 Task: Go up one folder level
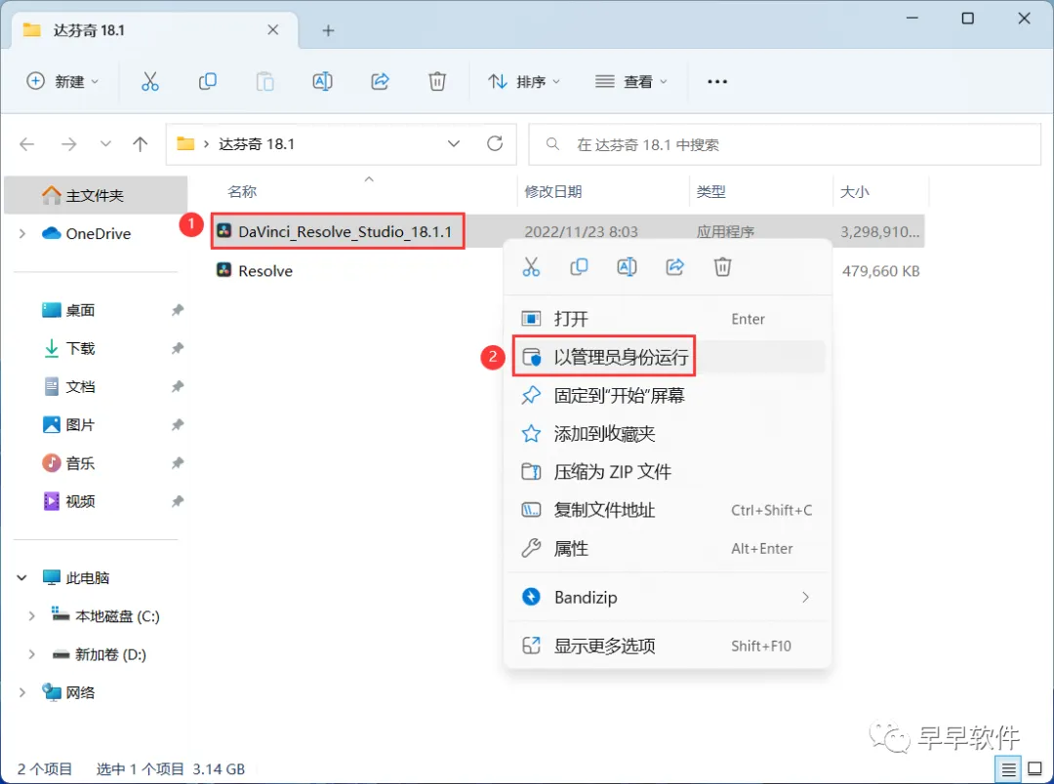140,143
